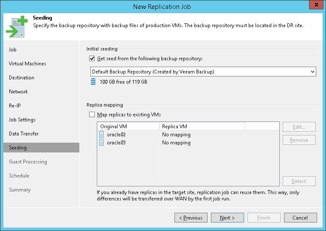Open the backup repository dropdown
Screen dimensions: 326x231
coord(312,72)
